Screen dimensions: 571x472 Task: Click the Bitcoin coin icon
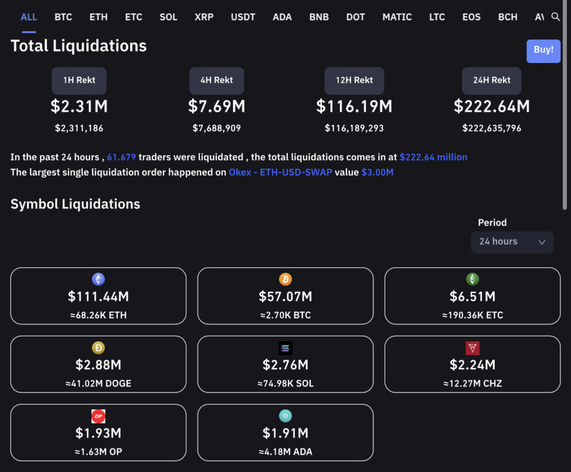coord(285,280)
